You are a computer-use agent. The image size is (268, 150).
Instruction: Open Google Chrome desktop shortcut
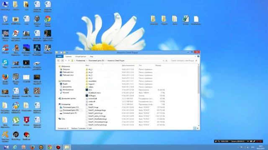coord(48,21)
